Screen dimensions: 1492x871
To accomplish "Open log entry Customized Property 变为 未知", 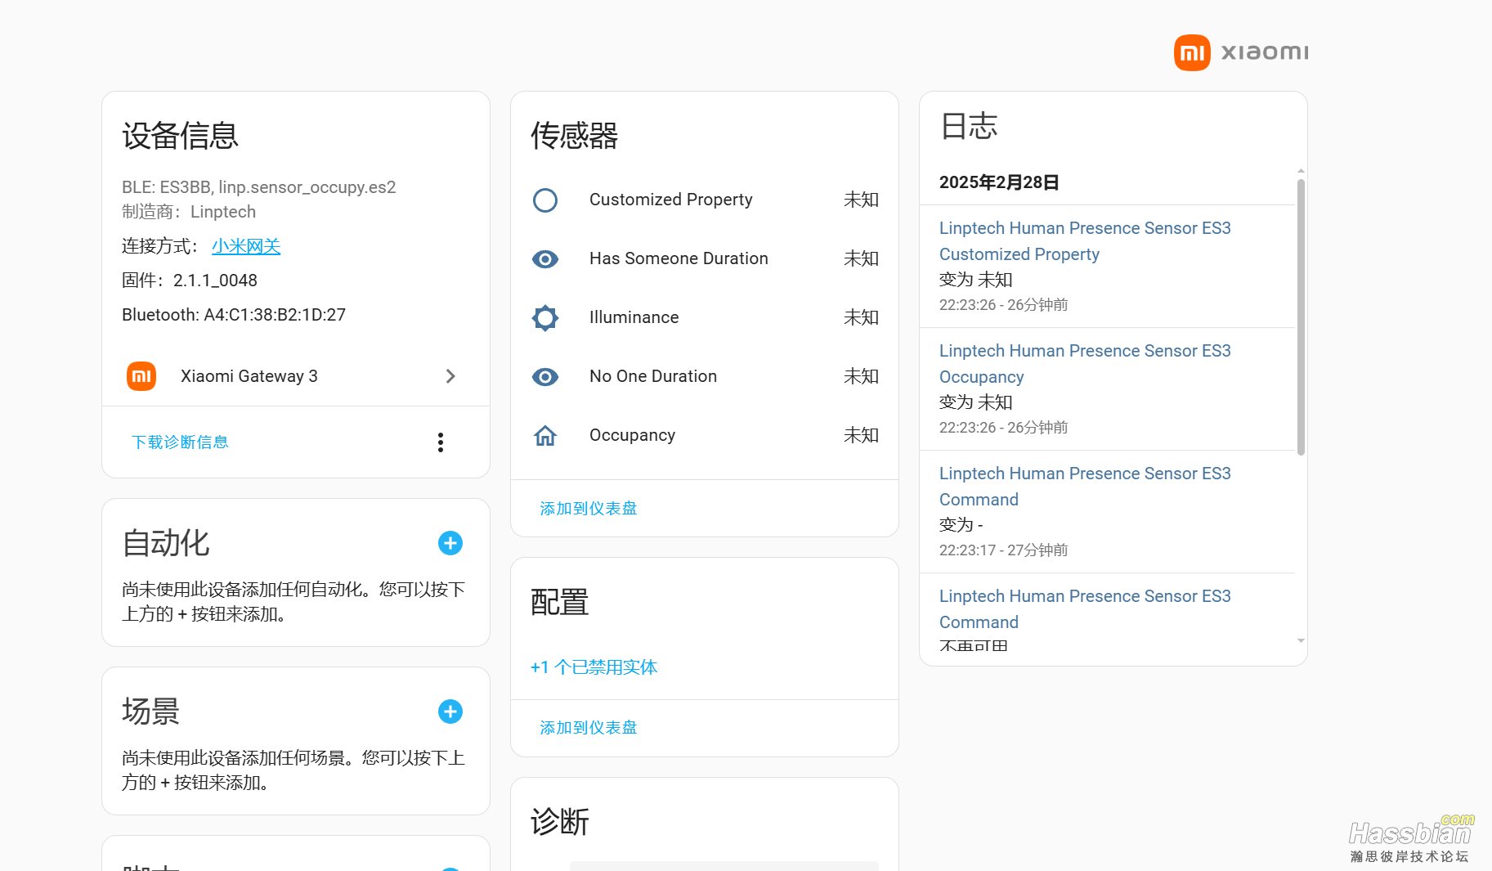I will tap(1108, 267).
